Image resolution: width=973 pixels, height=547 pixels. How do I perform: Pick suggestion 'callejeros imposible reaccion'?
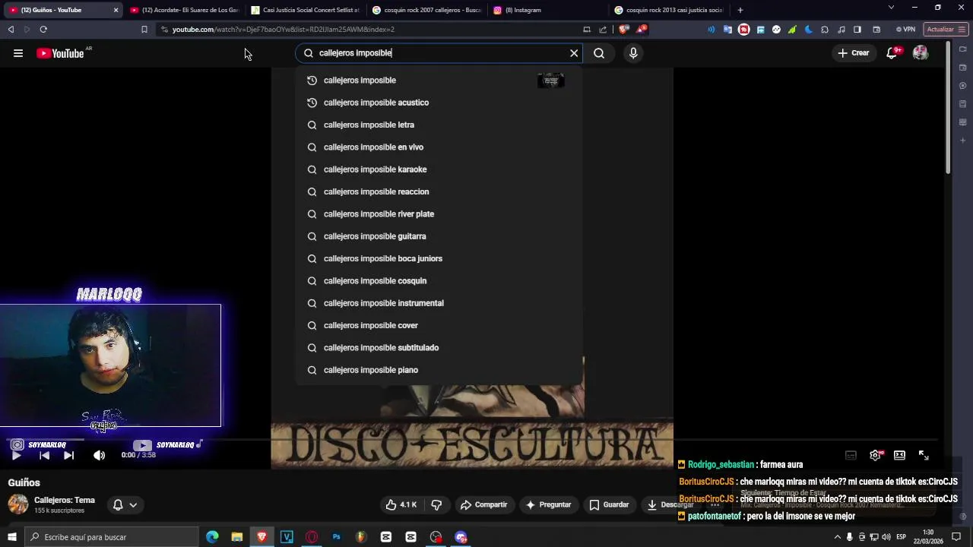(439, 191)
